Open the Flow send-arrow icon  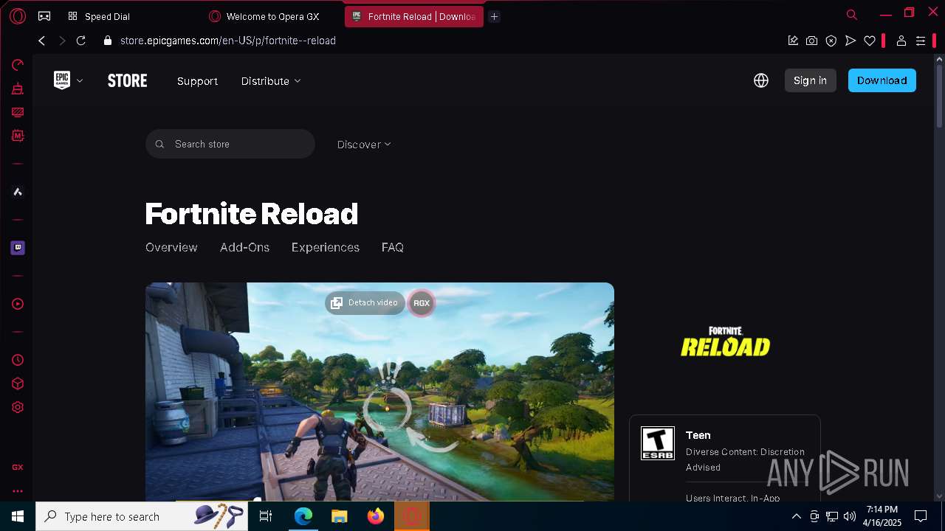coord(850,41)
